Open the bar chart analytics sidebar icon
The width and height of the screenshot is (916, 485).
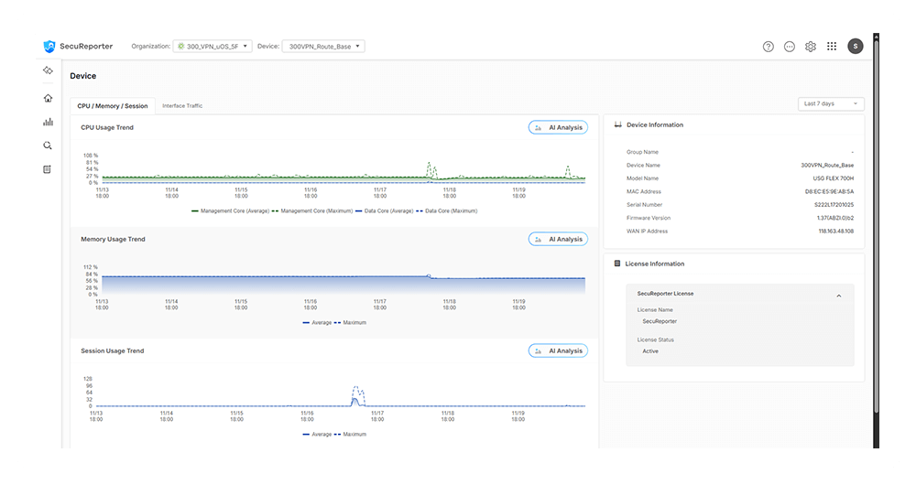coord(48,122)
